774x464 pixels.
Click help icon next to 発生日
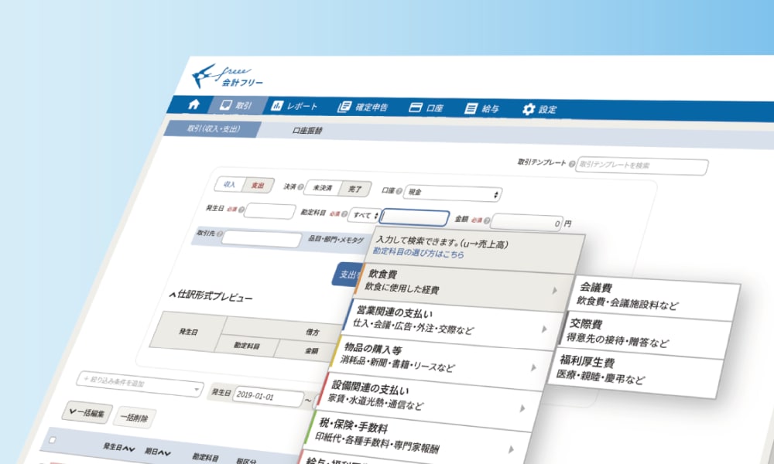pos(241,210)
